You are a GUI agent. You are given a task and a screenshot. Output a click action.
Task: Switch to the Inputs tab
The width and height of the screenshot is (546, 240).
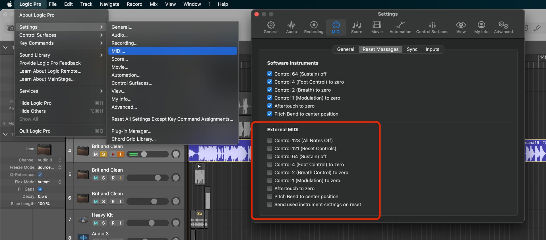point(432,49)
